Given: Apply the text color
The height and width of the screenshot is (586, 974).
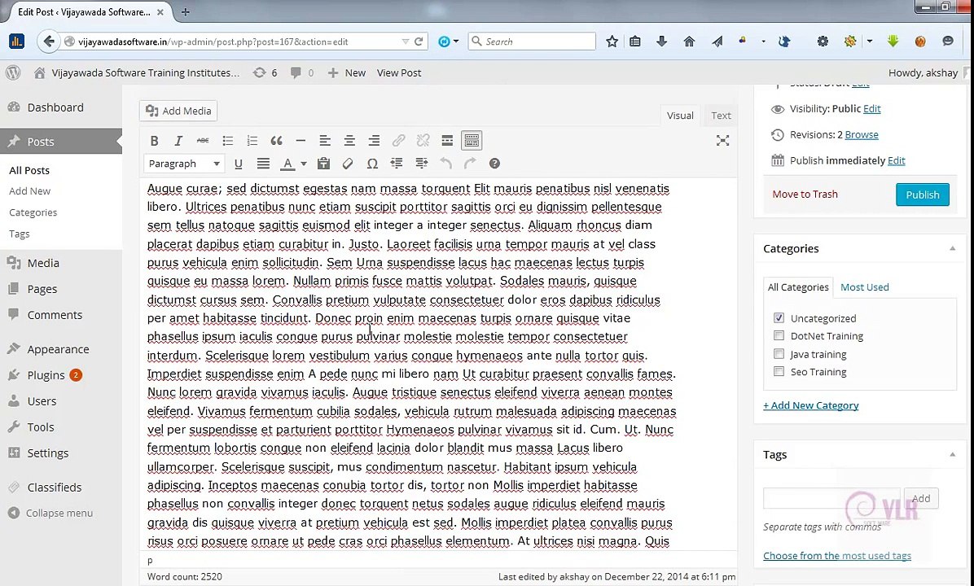Looking at the screenshot, I should tap(287, 164).
